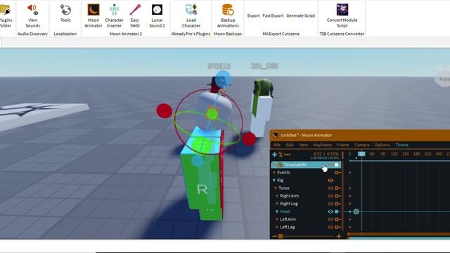450x253 pixels.
Task: Open View Sounds in Audio Discovery
Action: pos(33,15)
